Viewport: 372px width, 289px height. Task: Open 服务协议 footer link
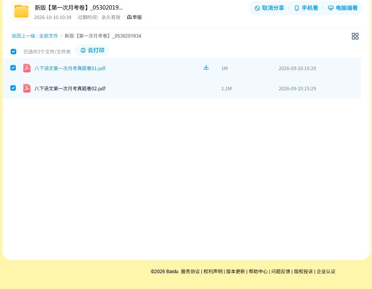click(x=190, y=272)
